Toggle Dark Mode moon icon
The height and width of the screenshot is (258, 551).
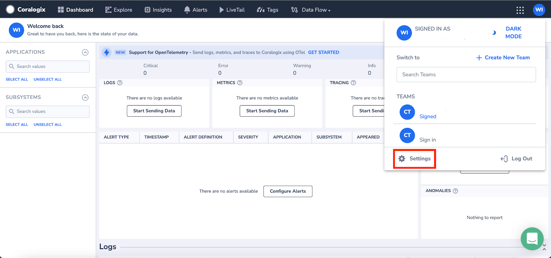coord(494,33)
